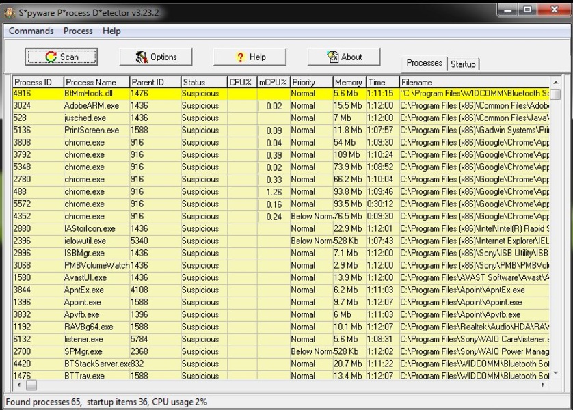Open the About window
The image size is (573, 410).
click(344, 57)
